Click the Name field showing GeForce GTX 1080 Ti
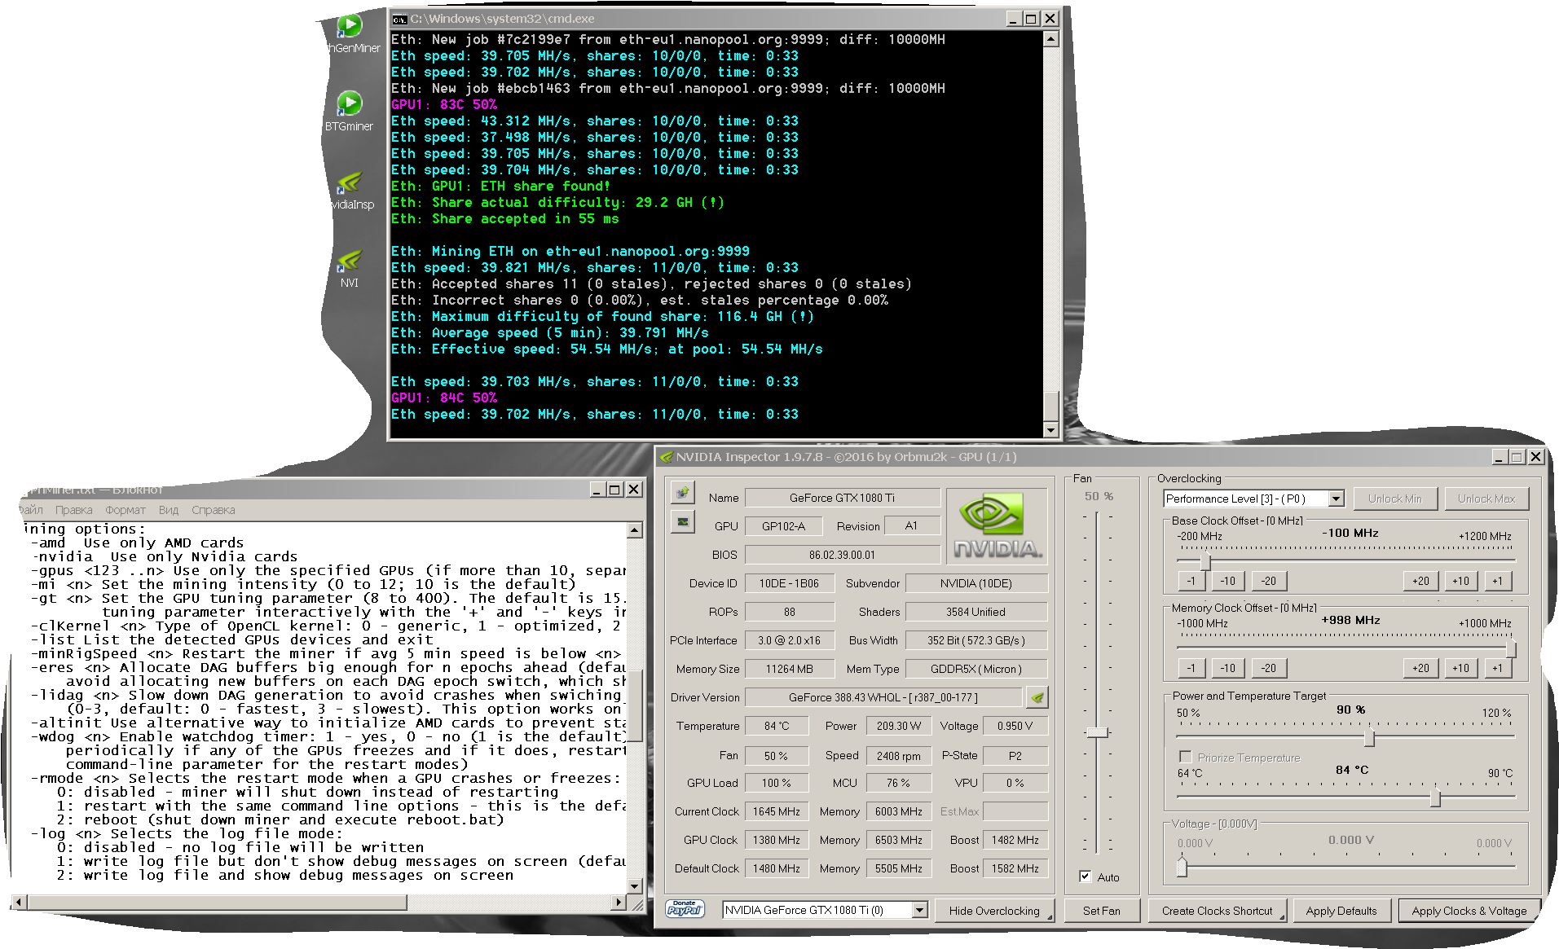1559x949 pixels. [x=843, y=498]
